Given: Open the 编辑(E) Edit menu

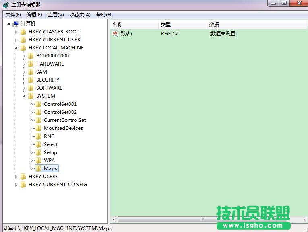Looking at the screenshot, I should click(x=34, y=15).
